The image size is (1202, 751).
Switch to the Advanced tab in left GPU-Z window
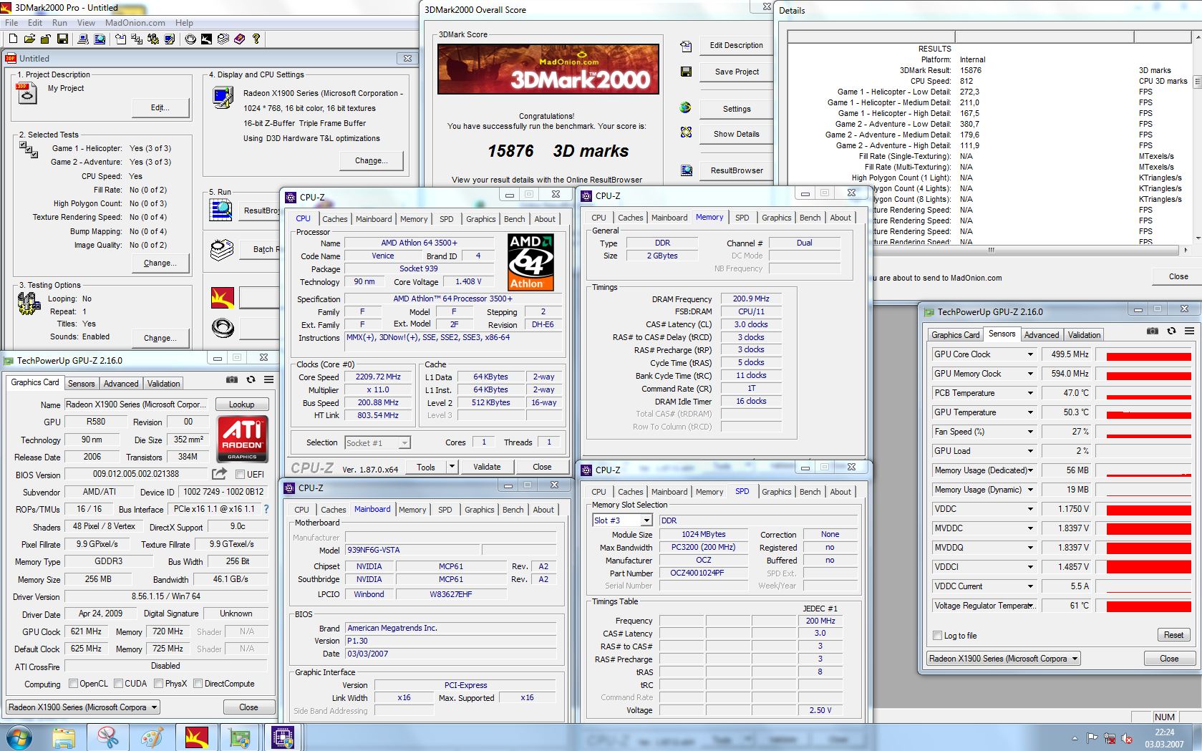tap(121, 384)
